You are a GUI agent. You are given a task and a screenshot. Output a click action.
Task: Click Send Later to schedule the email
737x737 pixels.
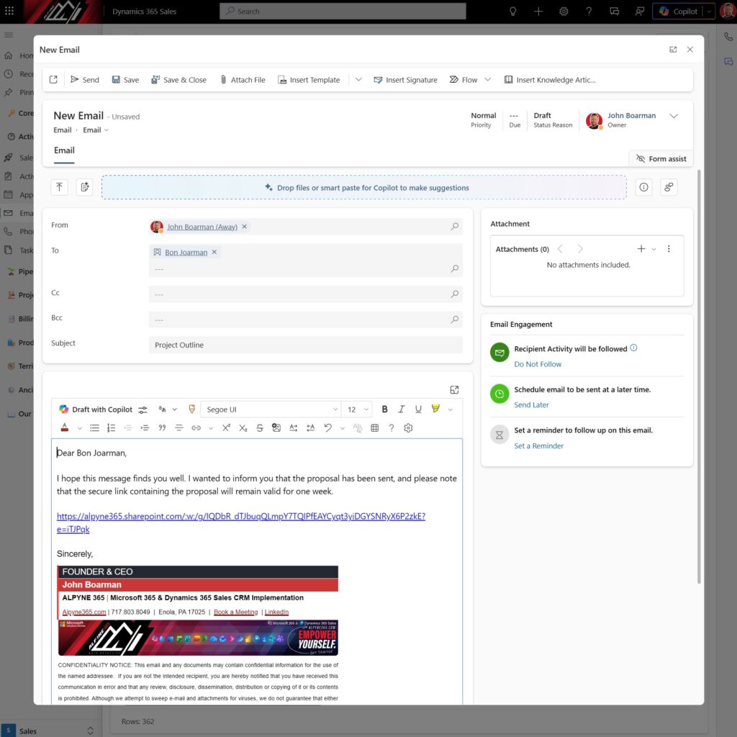click(531, 404)
